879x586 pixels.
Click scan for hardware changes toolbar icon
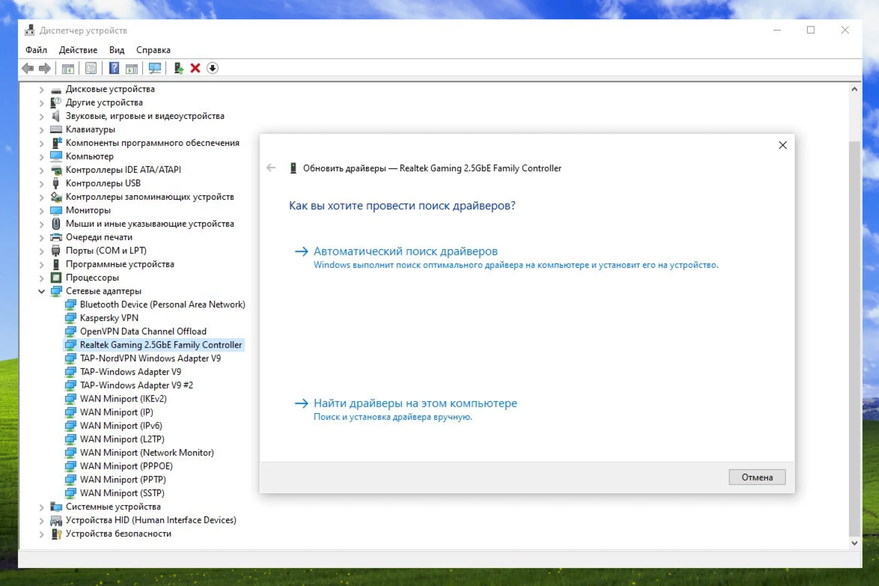155,68
